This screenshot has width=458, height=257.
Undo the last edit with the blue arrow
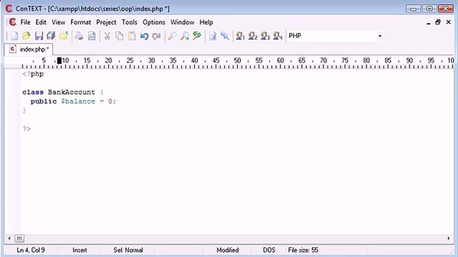point(144,36)
